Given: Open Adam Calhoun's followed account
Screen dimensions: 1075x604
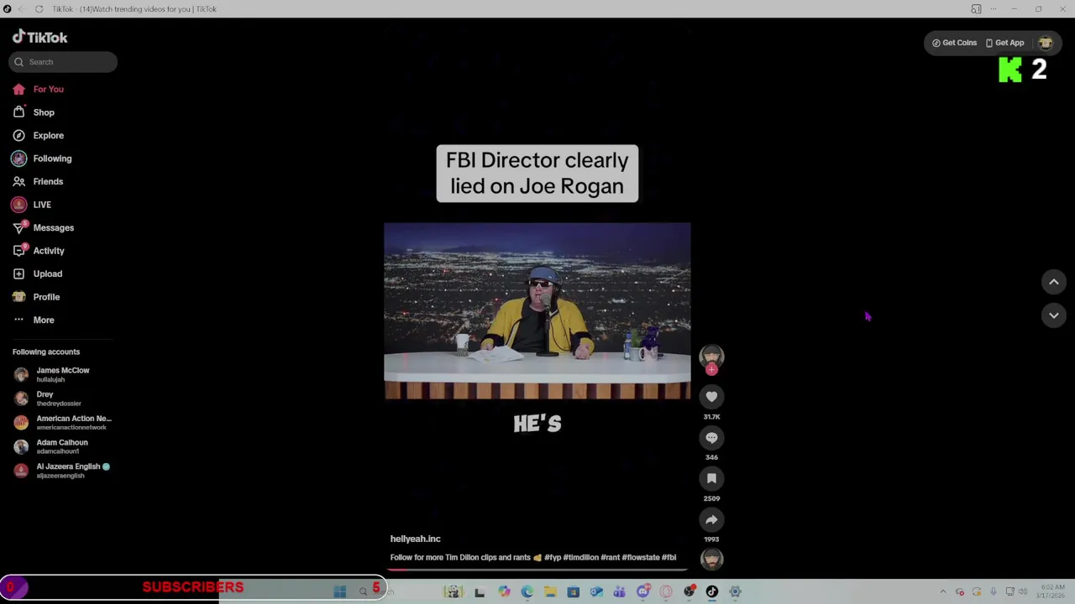Looking at the screenshot, I should click(x=63, y=446).
